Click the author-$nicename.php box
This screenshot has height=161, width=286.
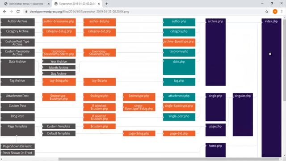click(59, 22)
